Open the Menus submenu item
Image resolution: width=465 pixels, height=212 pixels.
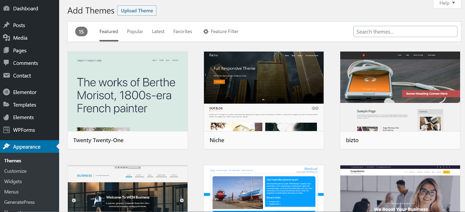click(x=11, y=192)
